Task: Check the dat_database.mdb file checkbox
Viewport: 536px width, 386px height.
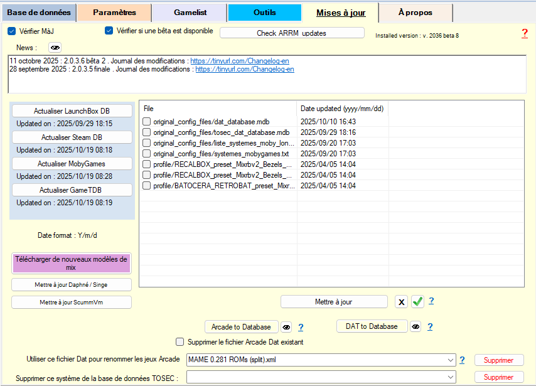Action: 146,122
